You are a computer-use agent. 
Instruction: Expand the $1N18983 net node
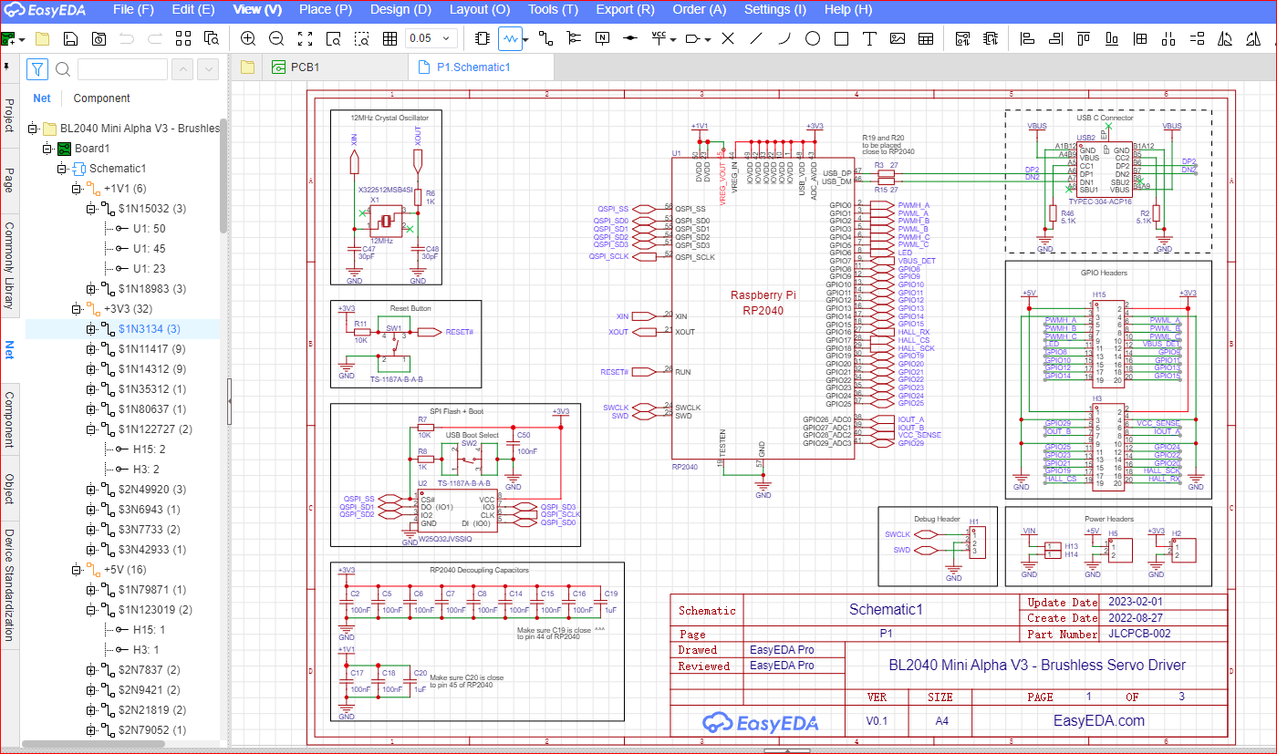(91, 289)
